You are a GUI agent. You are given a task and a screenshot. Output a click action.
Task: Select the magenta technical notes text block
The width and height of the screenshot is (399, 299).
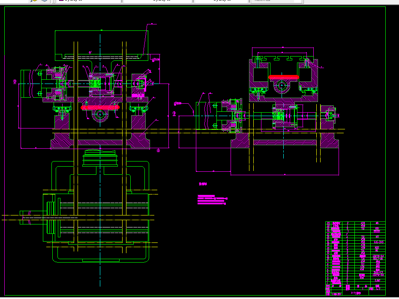point(212,200)
